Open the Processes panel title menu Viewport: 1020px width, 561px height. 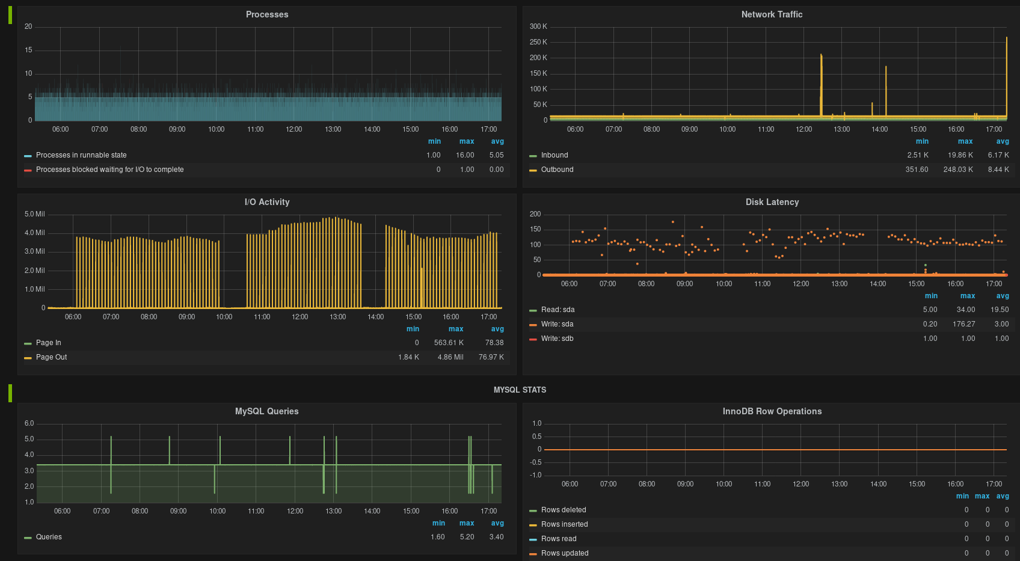click(x=266, y=14)
